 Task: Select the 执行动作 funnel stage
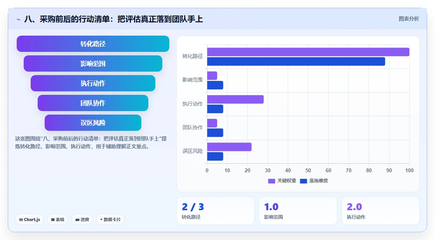click(93, 83)
